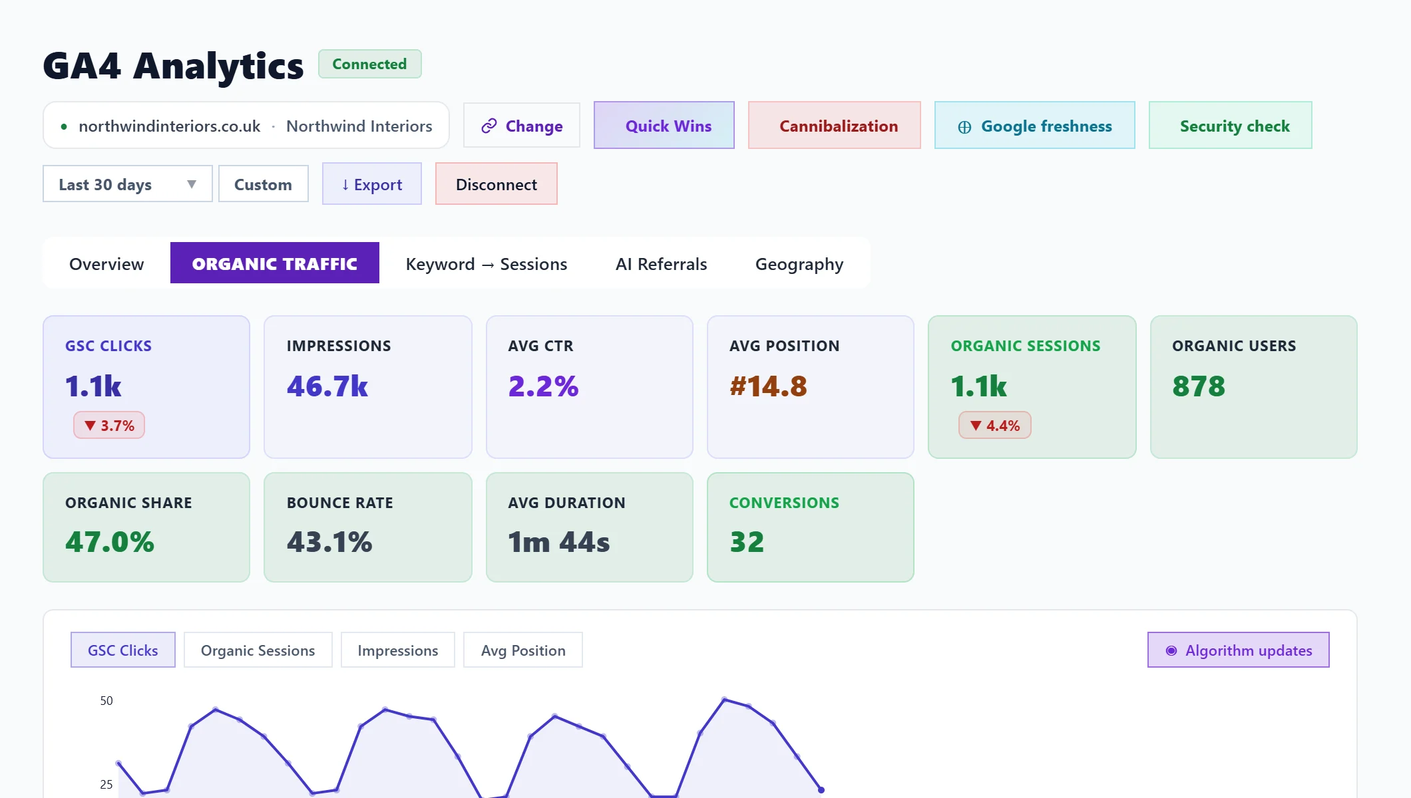
Task: Run the Security check
Action: tap(1231, 125)
